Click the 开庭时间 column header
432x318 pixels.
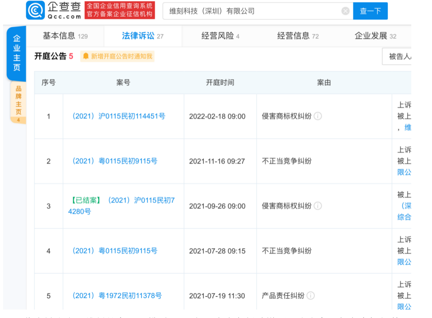pos(220,82)
